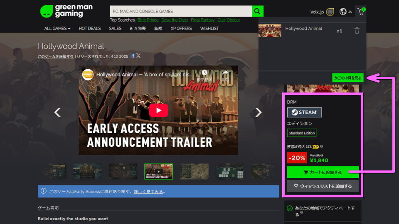Click このゲームを評価する link
The width and height of the screenshot is (399, 224).
point(55,56)
